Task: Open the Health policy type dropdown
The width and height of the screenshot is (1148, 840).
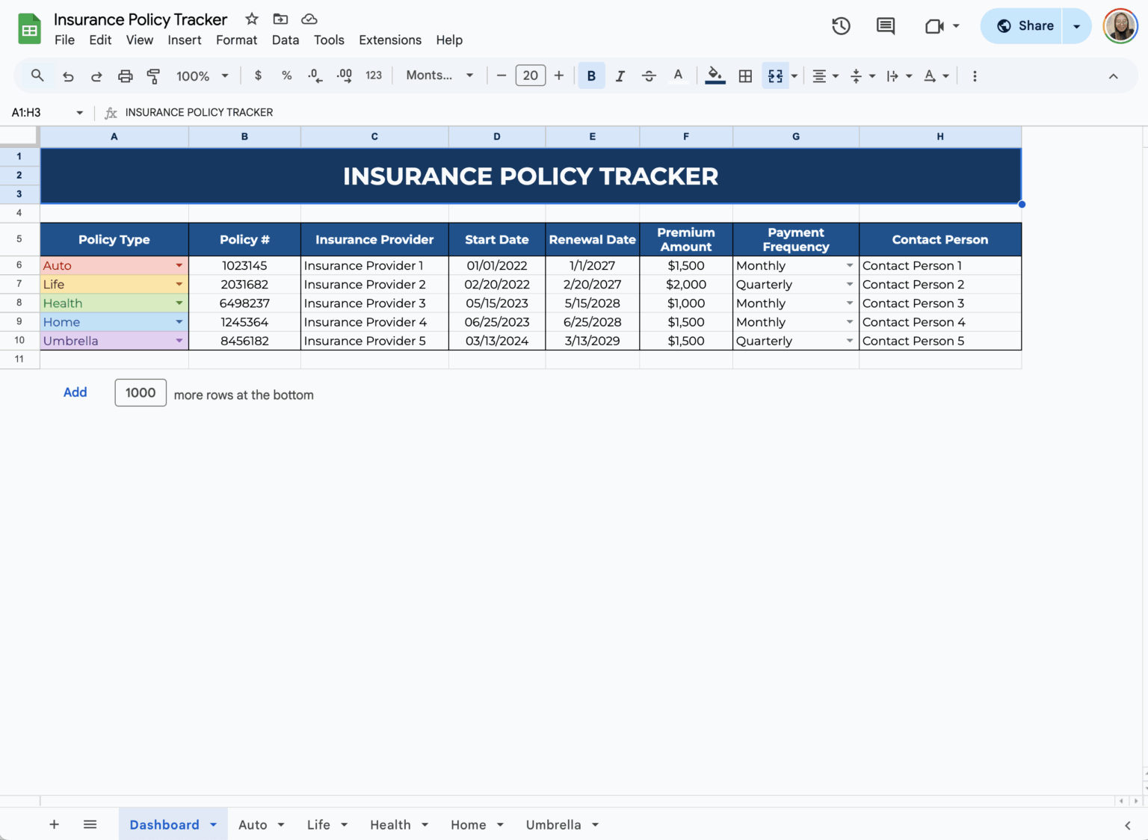Action: 179,303
